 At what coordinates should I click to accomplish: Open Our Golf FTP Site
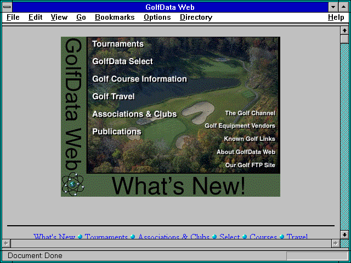pos(250,165)
